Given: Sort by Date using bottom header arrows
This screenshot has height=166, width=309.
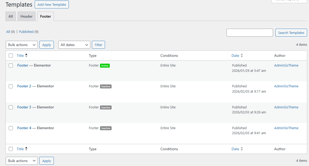Looking at the screenshot, I should click(x=236, y=149).
